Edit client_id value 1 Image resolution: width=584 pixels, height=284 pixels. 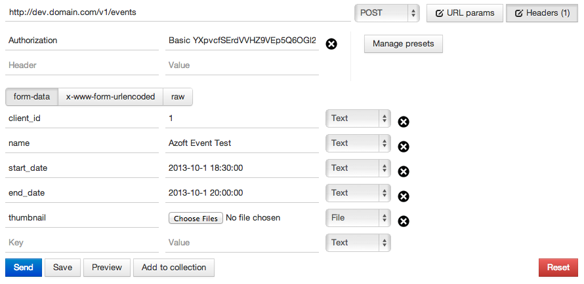[242, 119]
